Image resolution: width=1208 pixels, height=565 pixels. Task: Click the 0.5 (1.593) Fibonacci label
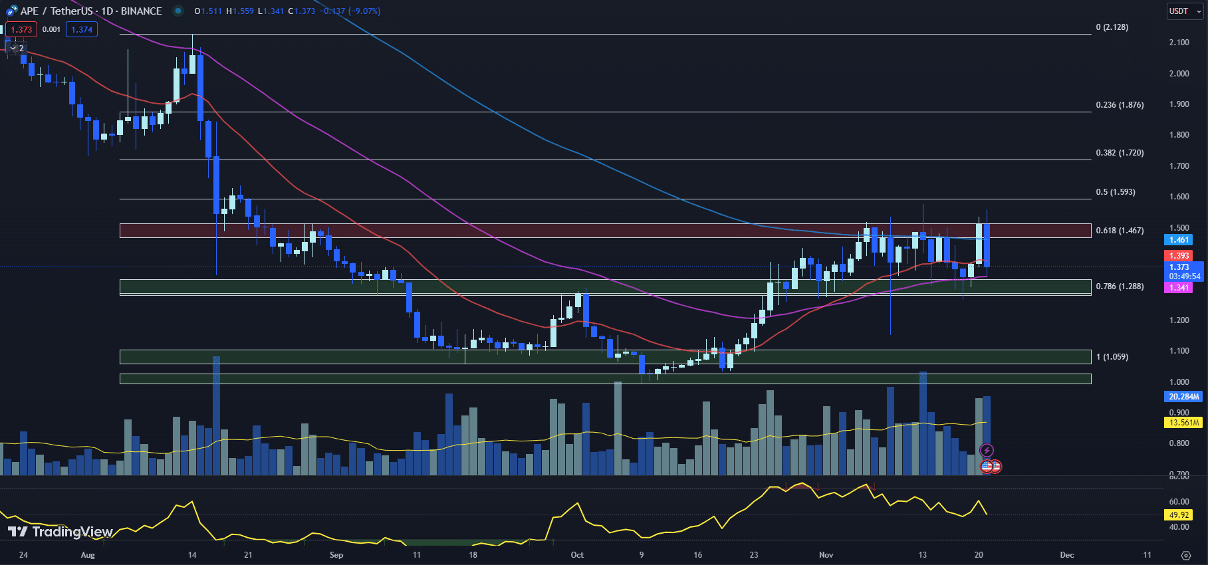pyautogui.click(x=1115, y=192)
